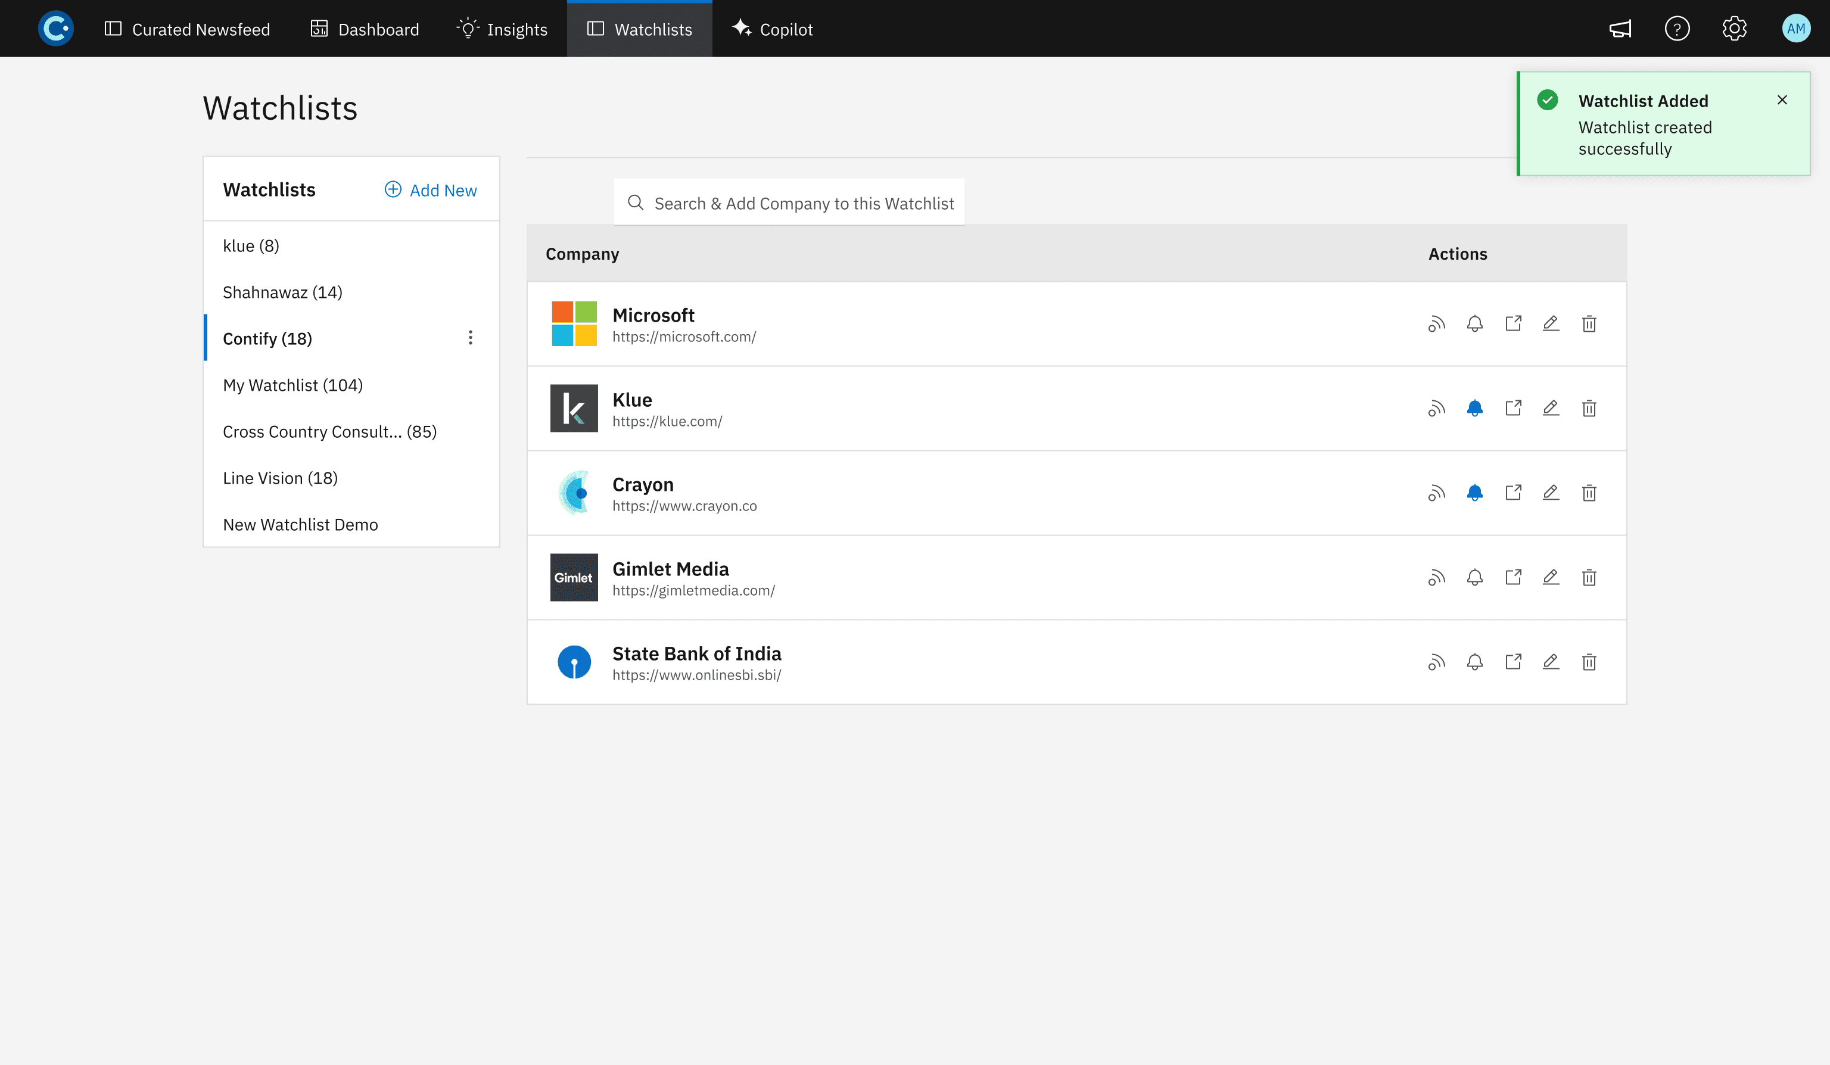Open the three-dot menu for Contify watchlist

point(471,338)
